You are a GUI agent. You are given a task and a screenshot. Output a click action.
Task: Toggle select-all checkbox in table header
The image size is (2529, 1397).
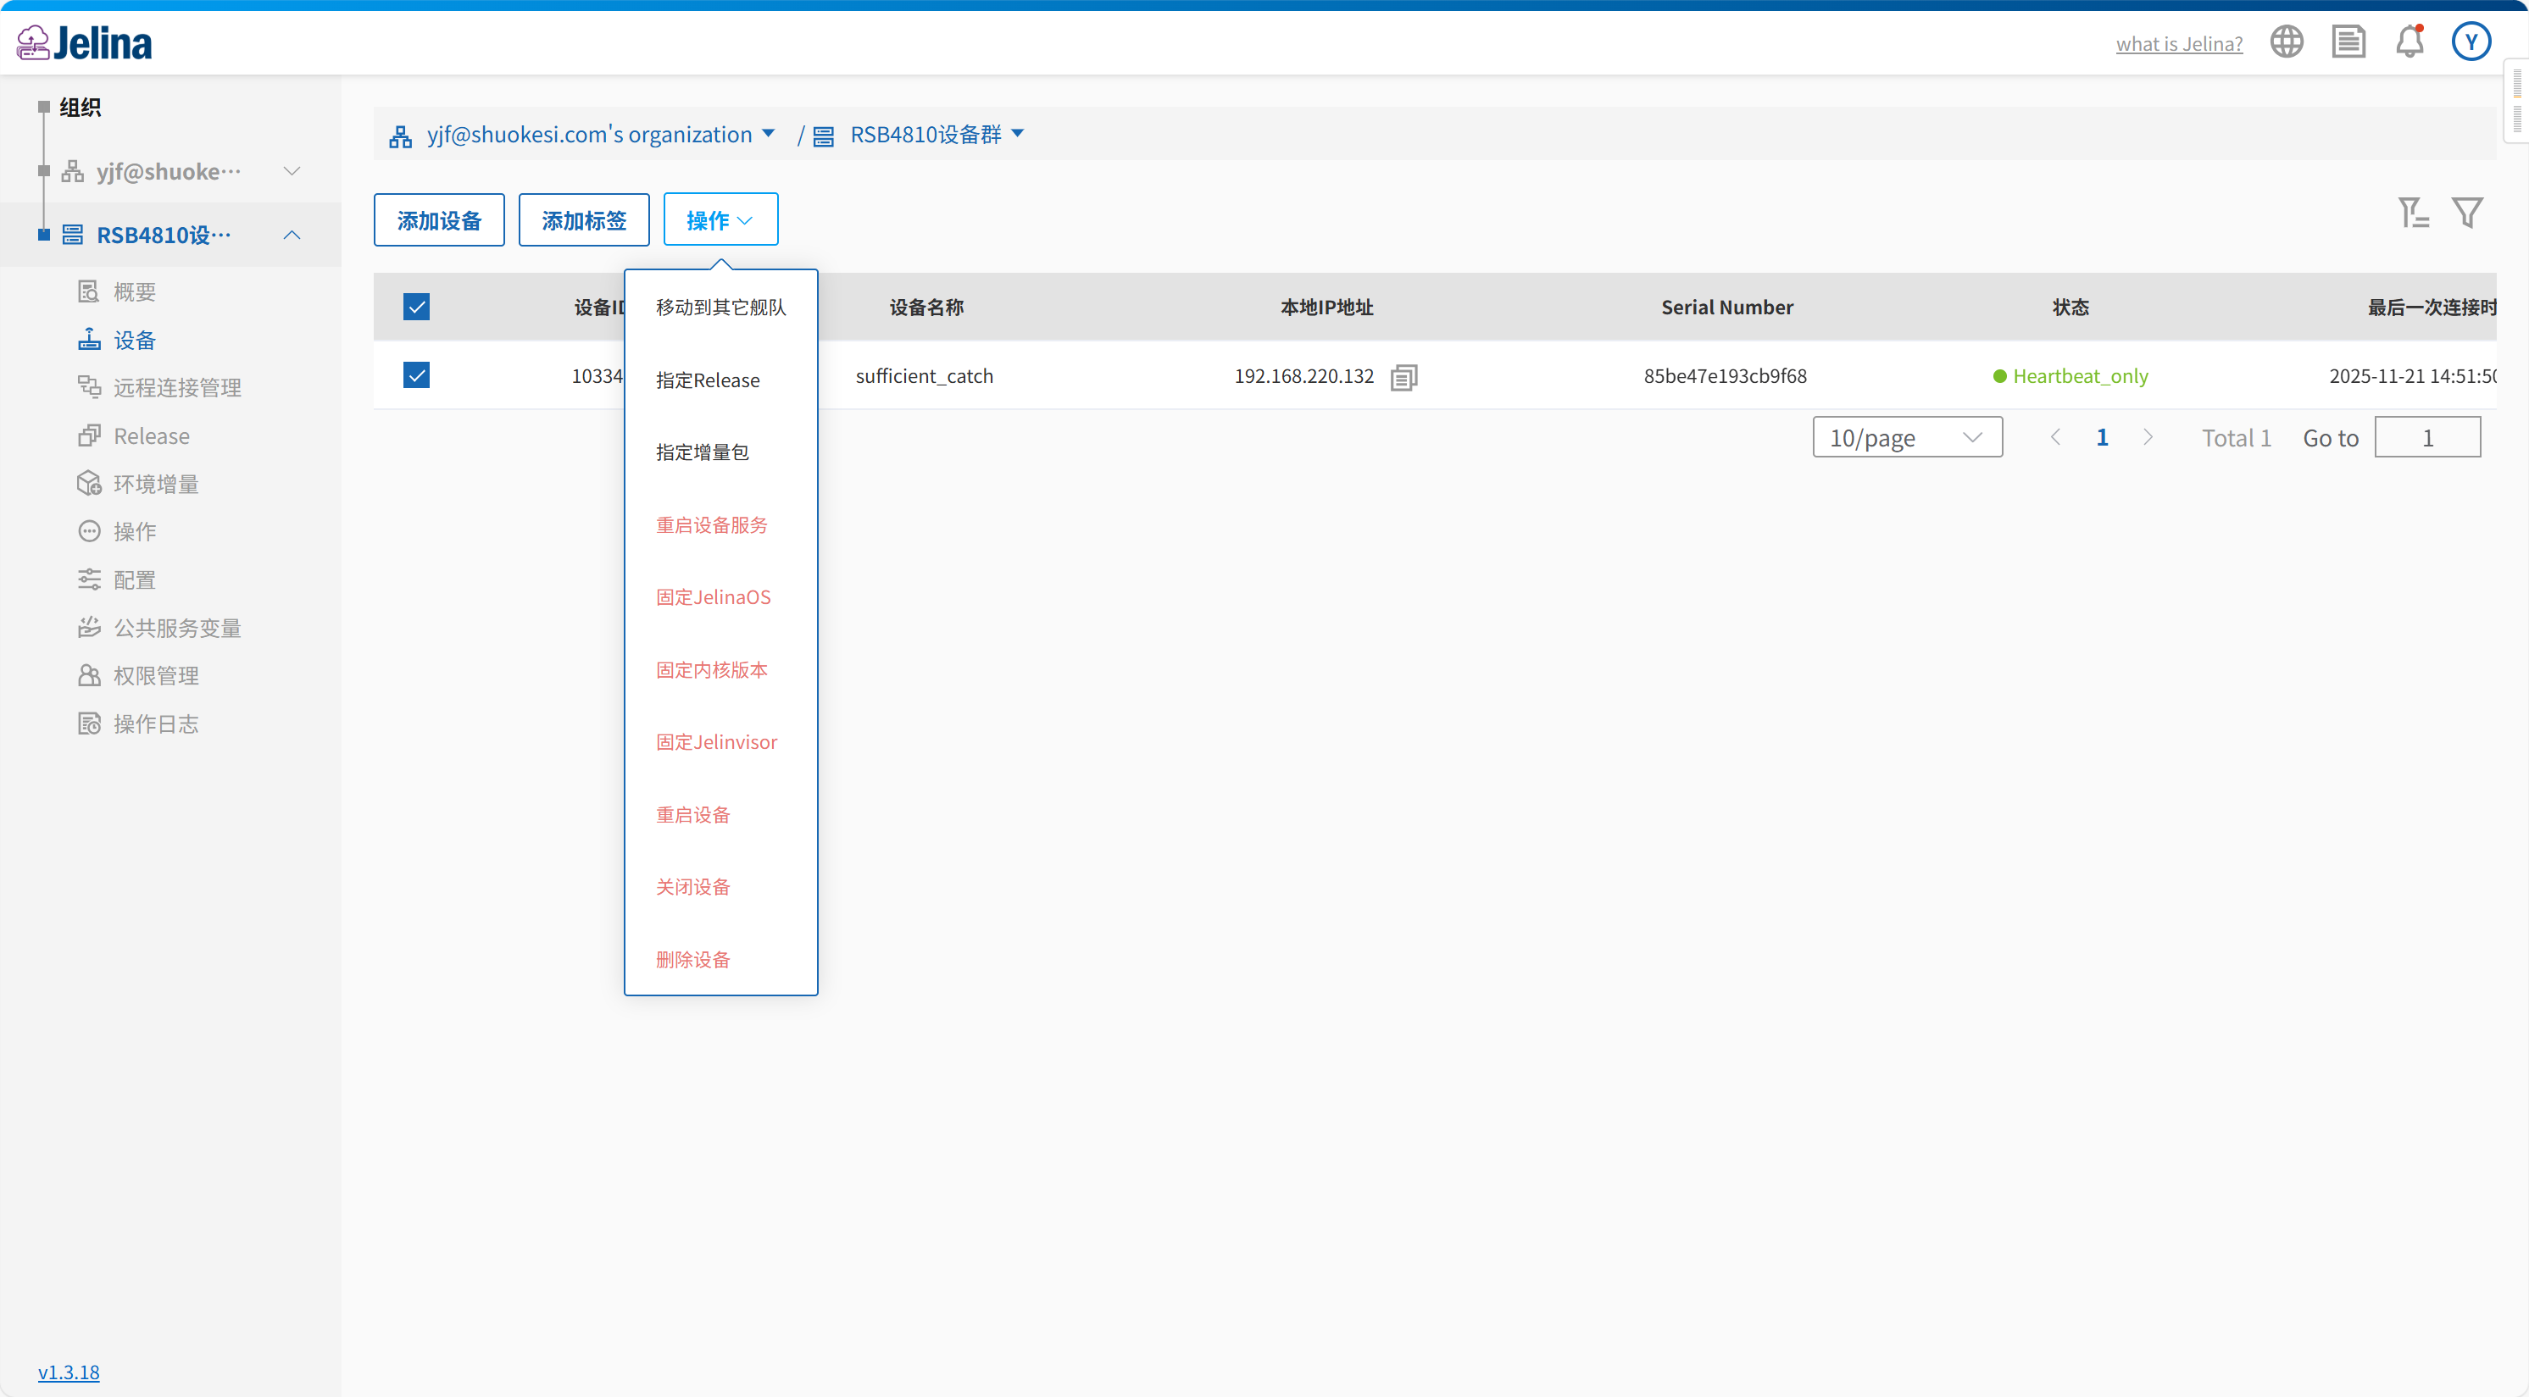pos(416,307)
